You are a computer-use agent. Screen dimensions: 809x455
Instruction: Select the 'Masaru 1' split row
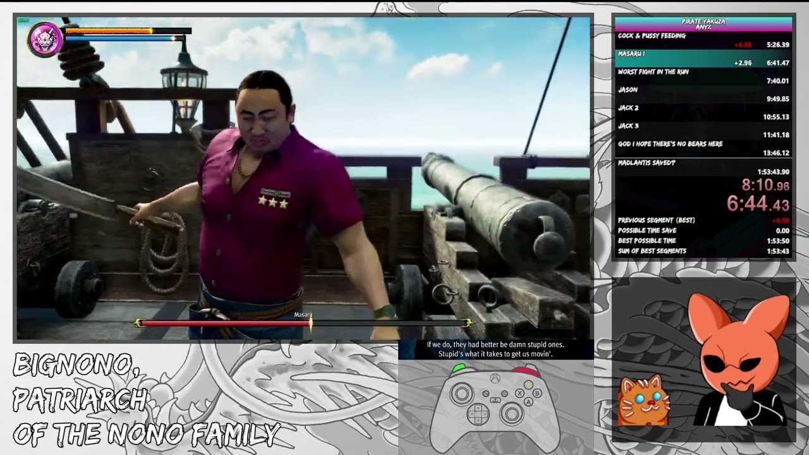click(x=703, y=58)
